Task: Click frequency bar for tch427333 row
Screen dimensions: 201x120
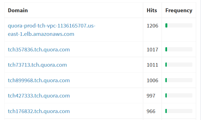Action: (x=179, y=96)
